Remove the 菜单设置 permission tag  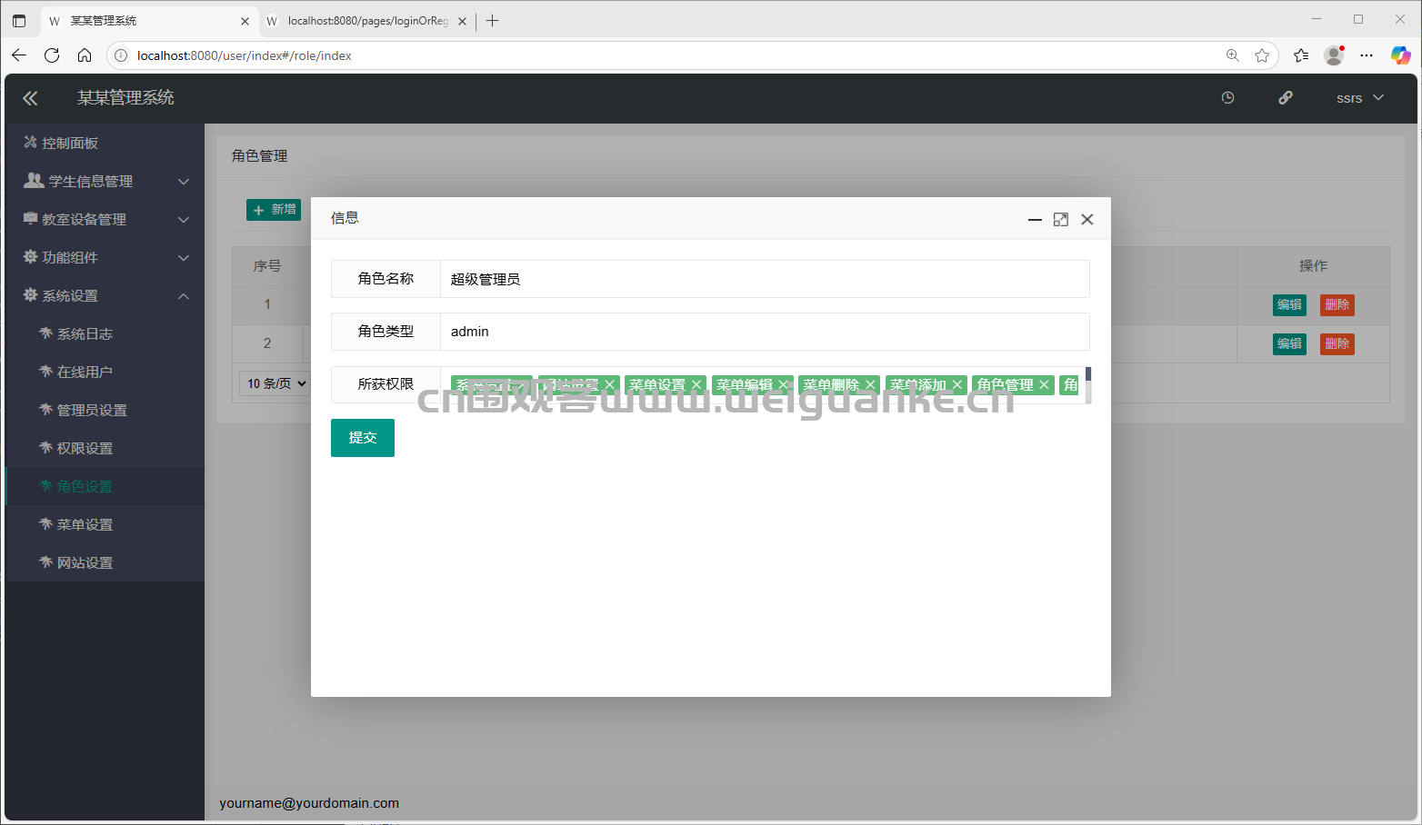pyautogui.click(x=696, y=385)
